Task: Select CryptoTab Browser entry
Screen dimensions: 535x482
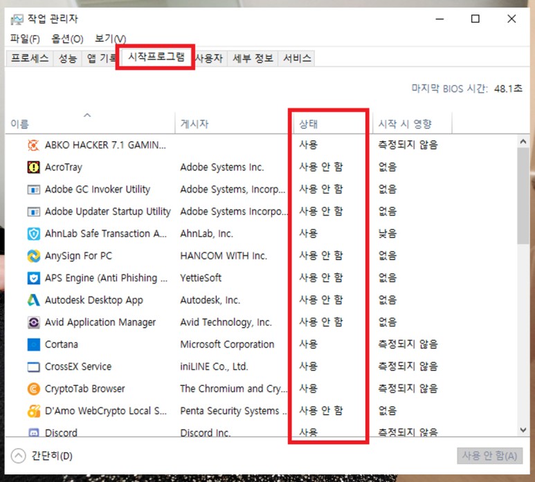Action: [x=84, y=389]
